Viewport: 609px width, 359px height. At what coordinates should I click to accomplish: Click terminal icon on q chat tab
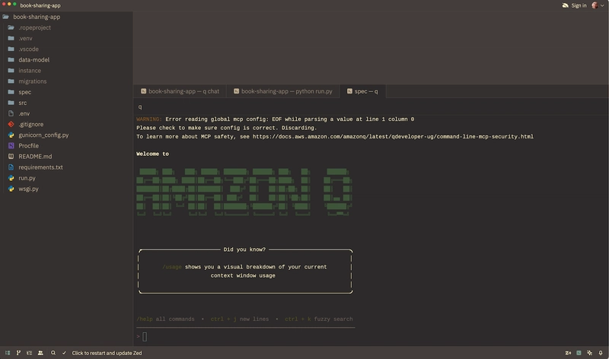coord(143,91)
